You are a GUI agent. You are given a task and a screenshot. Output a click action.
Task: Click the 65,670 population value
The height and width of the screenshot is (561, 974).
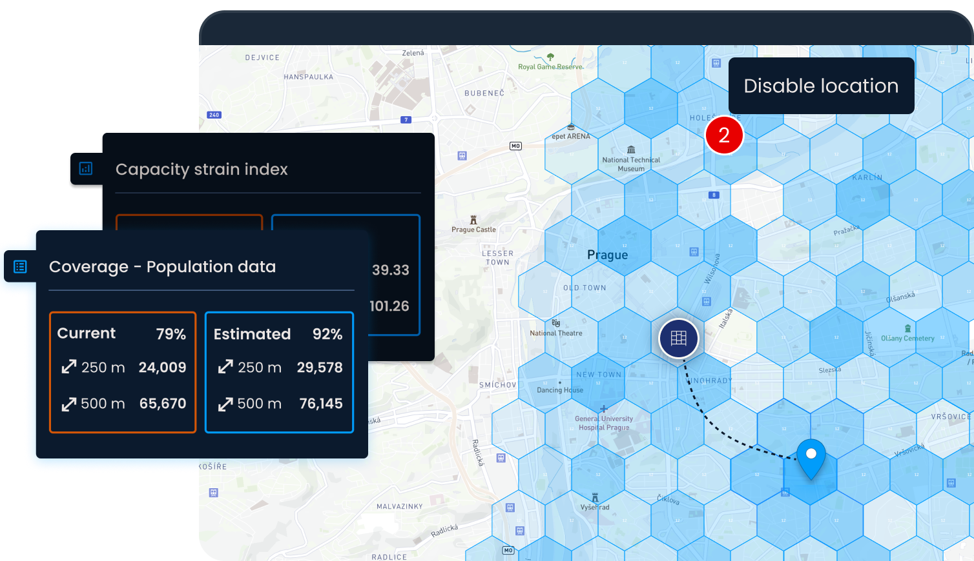163,404
